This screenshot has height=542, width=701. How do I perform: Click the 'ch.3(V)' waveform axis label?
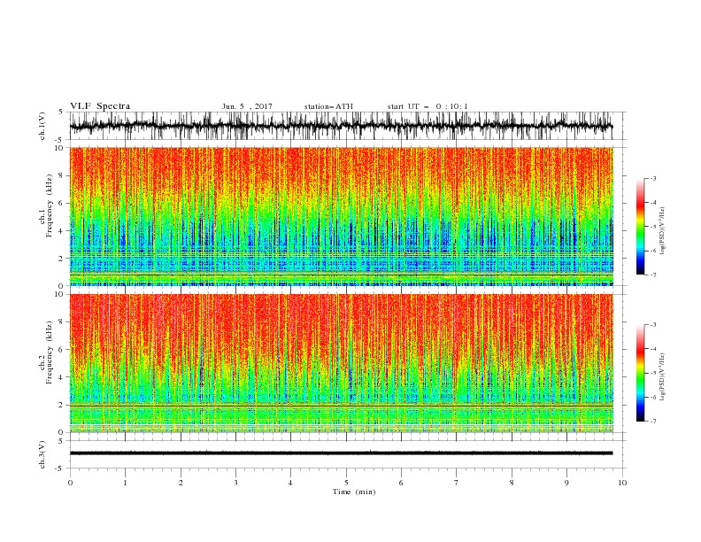click(42, 454)
